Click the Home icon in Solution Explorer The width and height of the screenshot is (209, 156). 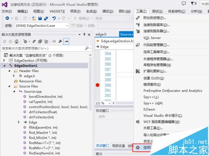tap(16, 41)
